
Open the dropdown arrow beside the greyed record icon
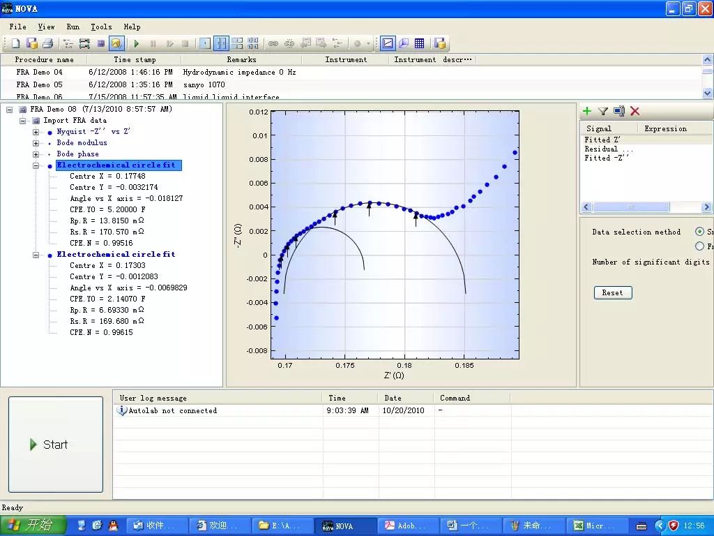368,44
